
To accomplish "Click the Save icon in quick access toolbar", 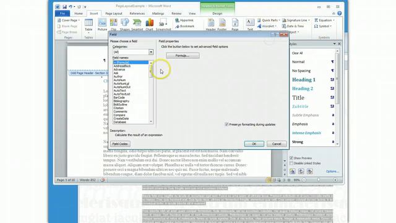I will coord(64,7).
